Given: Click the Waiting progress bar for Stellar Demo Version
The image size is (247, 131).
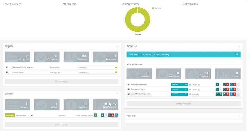Looking at the screenshot, I should [x=180, y=84].
